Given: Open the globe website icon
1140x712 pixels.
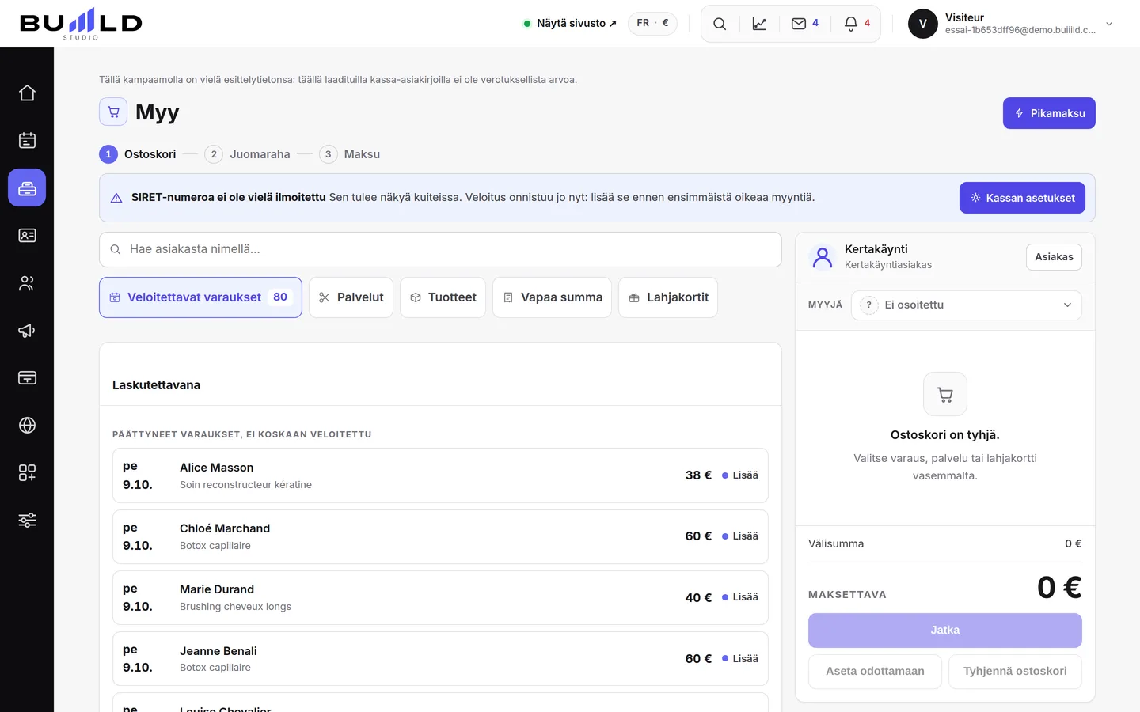Looking at the screenshot, I should click(x=27, y=425).
